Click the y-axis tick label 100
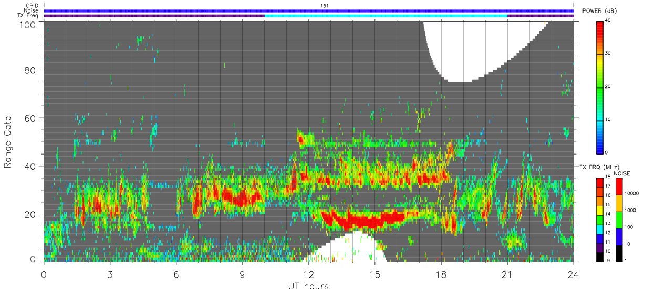645x297 pixels. point(28,24)
